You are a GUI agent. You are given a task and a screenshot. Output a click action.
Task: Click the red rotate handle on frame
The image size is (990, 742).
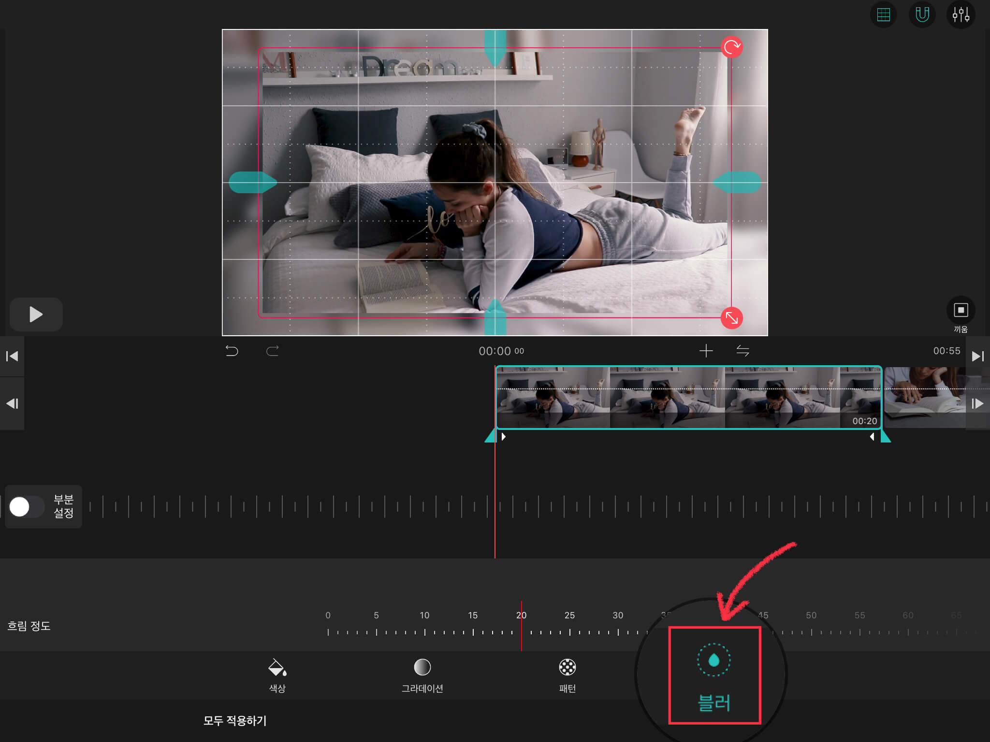pos(731,47)
